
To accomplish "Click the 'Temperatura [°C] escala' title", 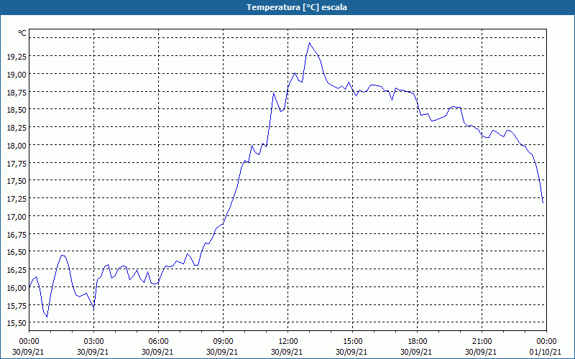I will pos(297,7).
